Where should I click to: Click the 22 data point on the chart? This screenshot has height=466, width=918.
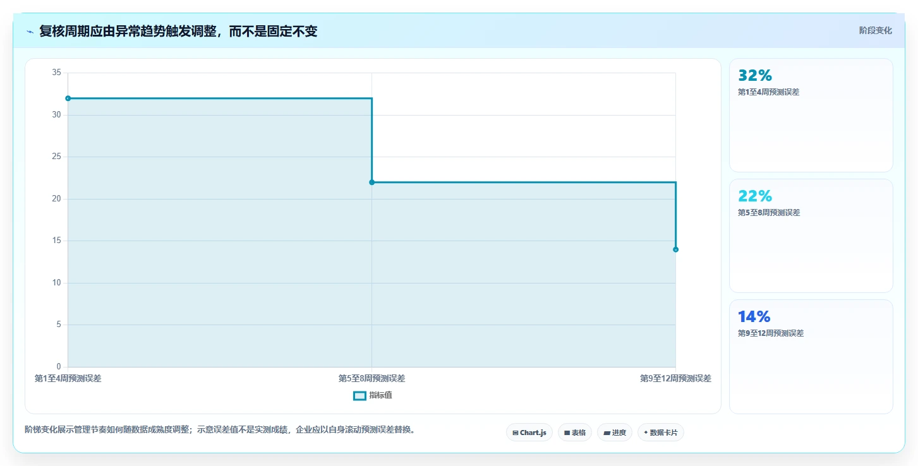(x=371, y=182)
